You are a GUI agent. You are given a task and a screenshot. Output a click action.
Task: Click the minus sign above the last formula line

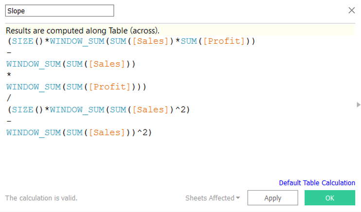tap(8, 121)
